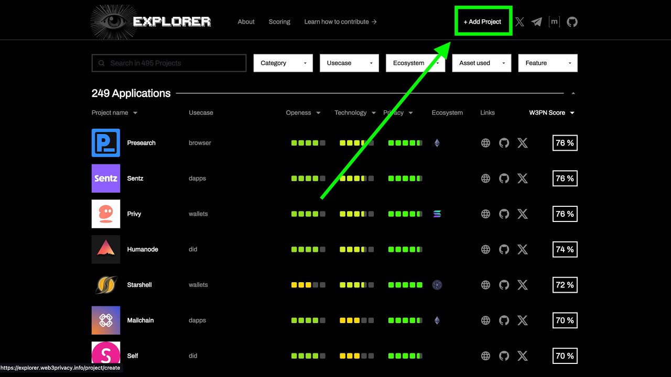The width and height of the screenshot is (671, 377).
Task: Open Matrix icon in header
Action: pyautogui.click(x=554, y=22)
